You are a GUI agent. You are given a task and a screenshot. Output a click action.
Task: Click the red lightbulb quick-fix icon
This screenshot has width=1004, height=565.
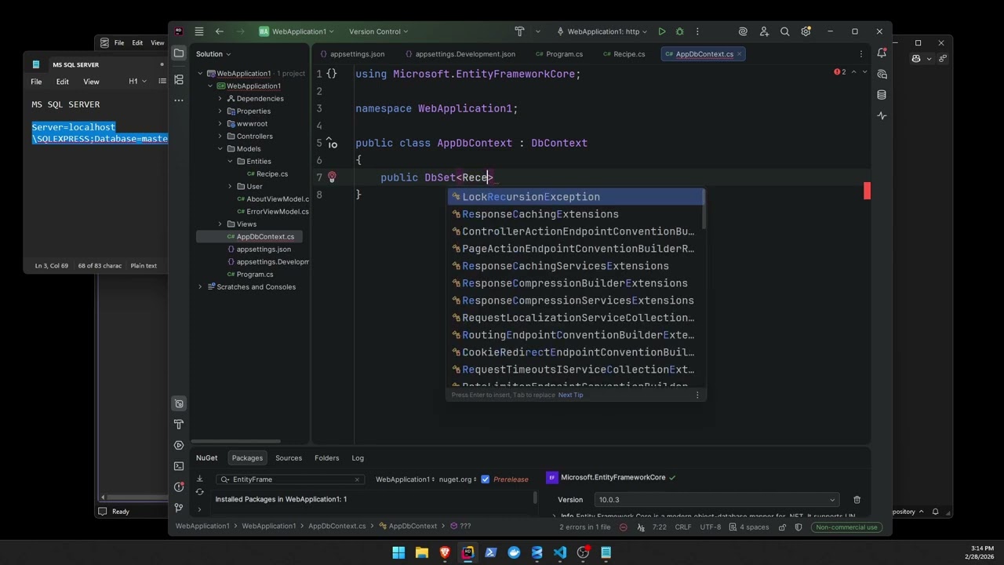click(332, 177)
